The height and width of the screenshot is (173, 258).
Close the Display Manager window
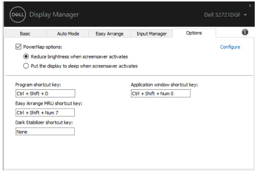coord(250,6)
